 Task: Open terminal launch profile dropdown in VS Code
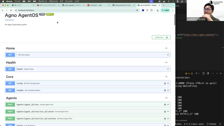click(199, 73)
